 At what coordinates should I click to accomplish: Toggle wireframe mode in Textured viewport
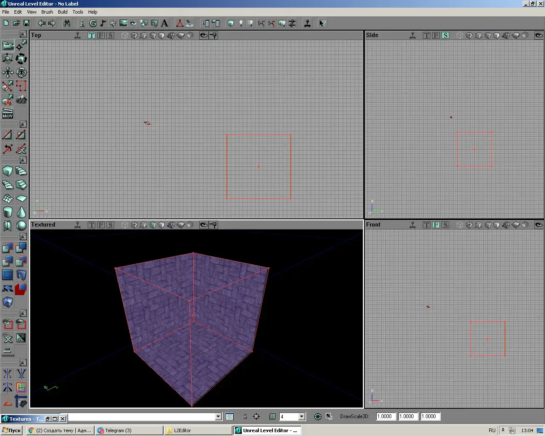(x=124, y=225)
